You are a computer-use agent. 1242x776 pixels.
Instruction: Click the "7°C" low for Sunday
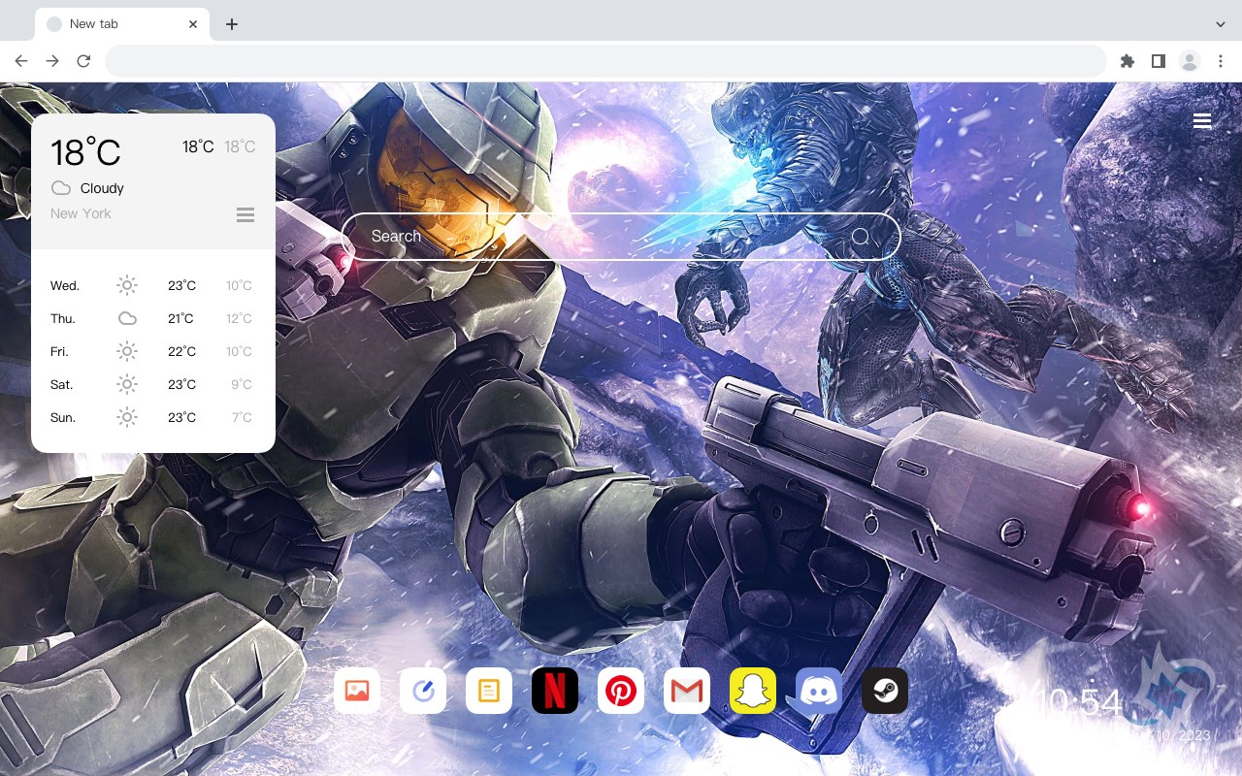[242, 417]
